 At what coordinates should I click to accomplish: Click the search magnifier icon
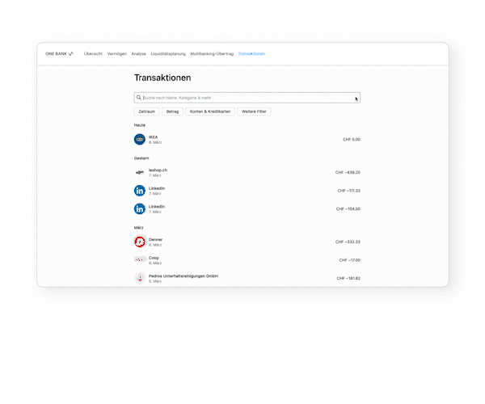point(139,98)
